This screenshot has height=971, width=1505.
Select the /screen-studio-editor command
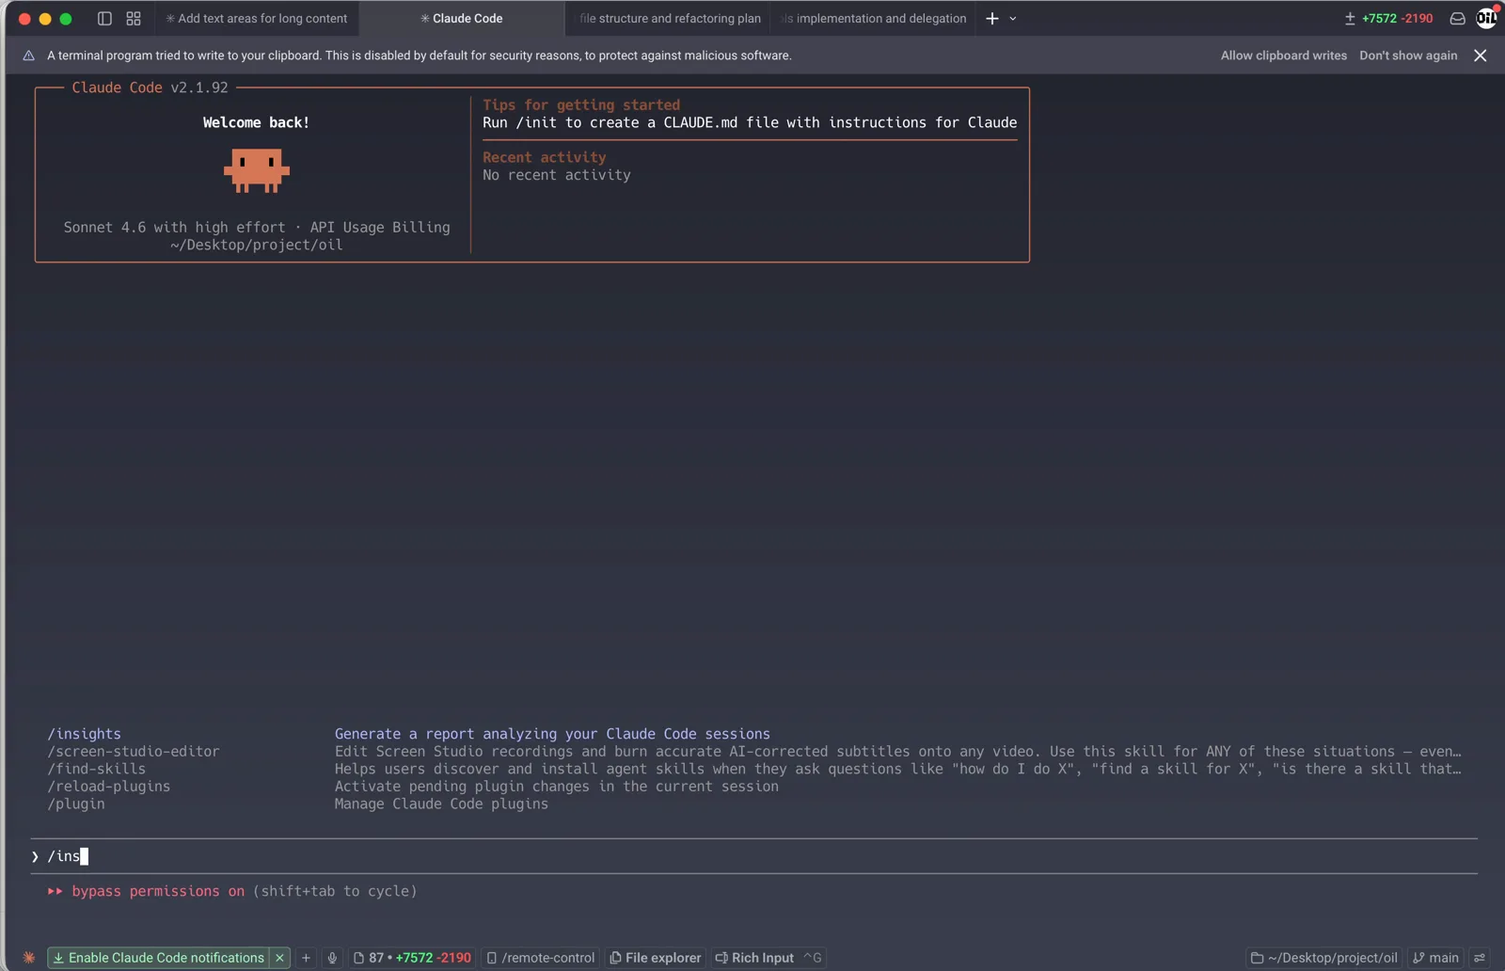[134, 752]
